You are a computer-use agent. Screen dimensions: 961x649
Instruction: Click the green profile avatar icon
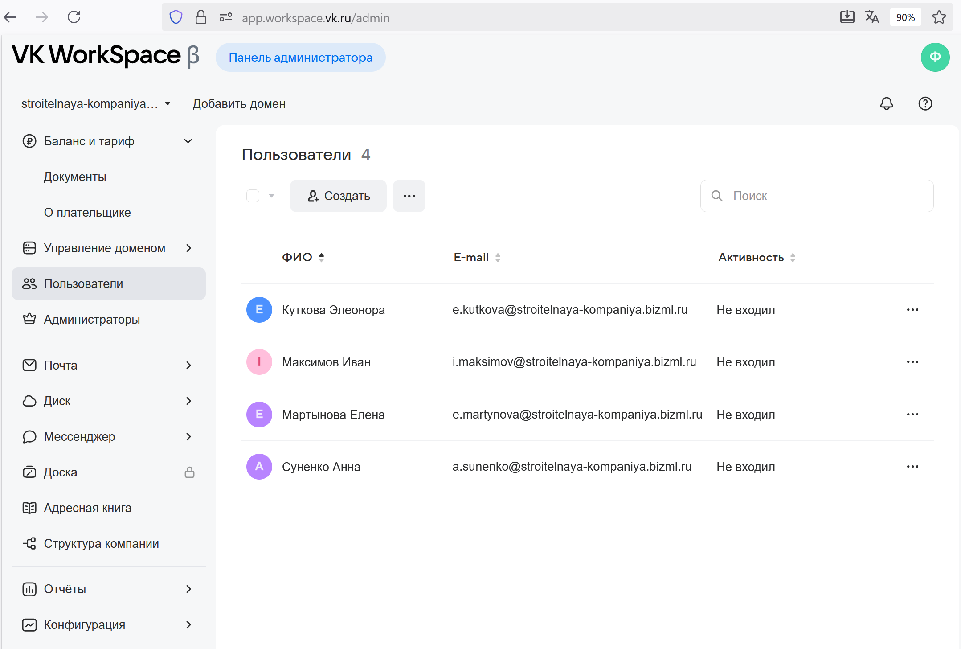click(935, 57)
